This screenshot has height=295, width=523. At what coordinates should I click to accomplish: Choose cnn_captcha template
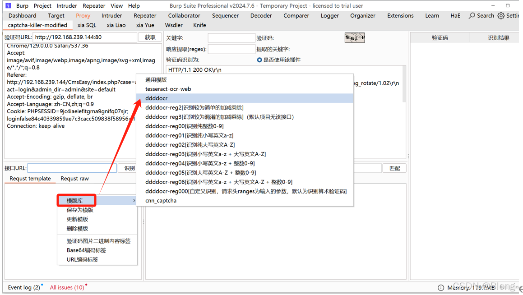click(245, 201)
